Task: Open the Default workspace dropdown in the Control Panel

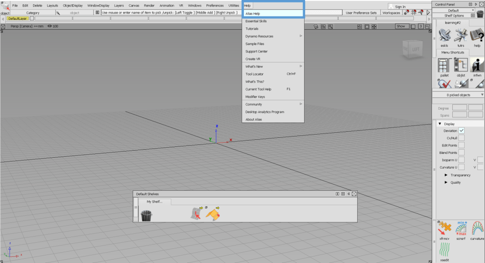Action: coord(453,10)
